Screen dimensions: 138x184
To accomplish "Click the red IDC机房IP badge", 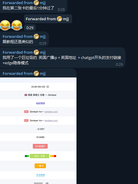I will pos(40,146).
